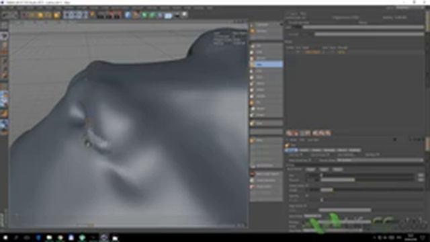Open the Window menu in menu bar

pyautogui.click(x=199, y=8)
